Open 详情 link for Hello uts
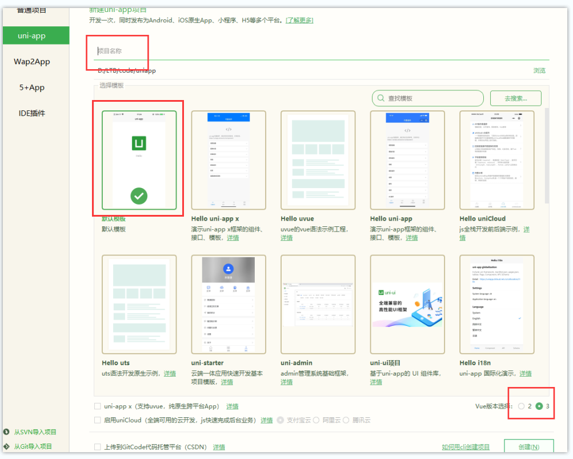 (170, 373)
